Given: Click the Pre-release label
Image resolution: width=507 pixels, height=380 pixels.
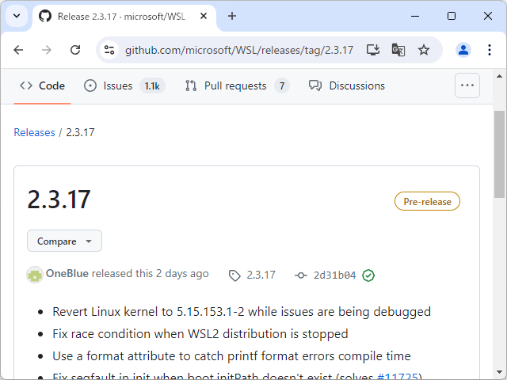Looking at the screenshot, I should (x=427, y=201).
